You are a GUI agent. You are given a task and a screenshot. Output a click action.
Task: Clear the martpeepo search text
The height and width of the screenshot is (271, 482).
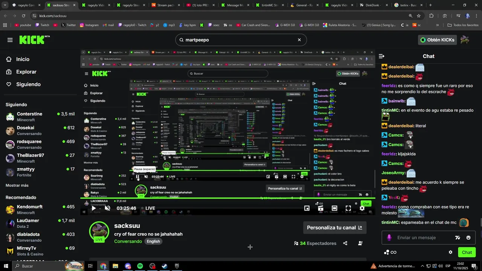coord(299,40)
